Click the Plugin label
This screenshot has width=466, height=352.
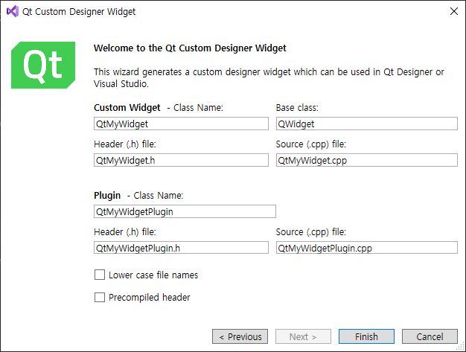tap(107, 196)
